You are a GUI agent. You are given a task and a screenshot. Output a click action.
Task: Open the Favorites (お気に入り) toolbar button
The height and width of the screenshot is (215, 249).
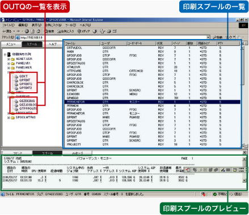(x=66, y=31)
